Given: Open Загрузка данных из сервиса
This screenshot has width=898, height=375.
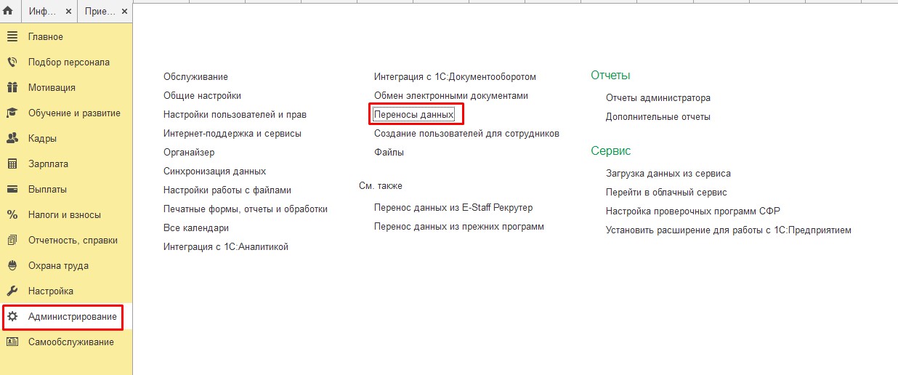Looking at the screenshot, I should (x=668, y=174).
